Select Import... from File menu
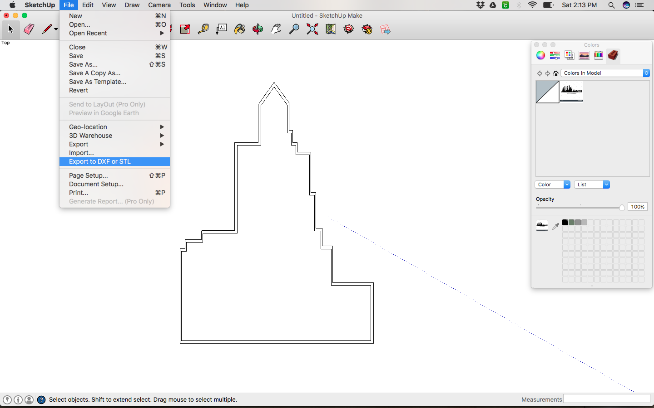 (114, 153)
